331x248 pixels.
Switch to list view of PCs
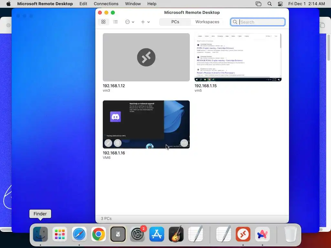[115, 22]
